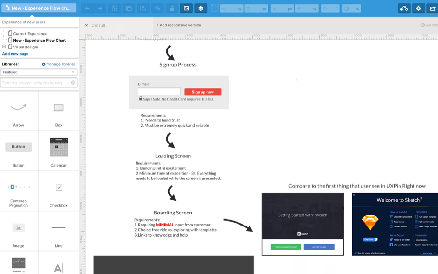Screen dimensions: 438x274
Task: Open the 'Featured' libraries dropdown
Action: pos(39,72)
